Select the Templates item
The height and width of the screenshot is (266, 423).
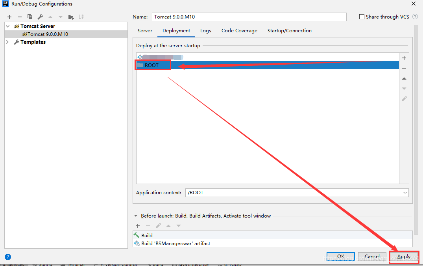click(66, 42)
